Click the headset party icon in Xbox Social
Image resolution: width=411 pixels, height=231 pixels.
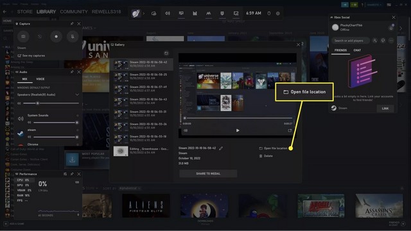(x=383, y=40)
